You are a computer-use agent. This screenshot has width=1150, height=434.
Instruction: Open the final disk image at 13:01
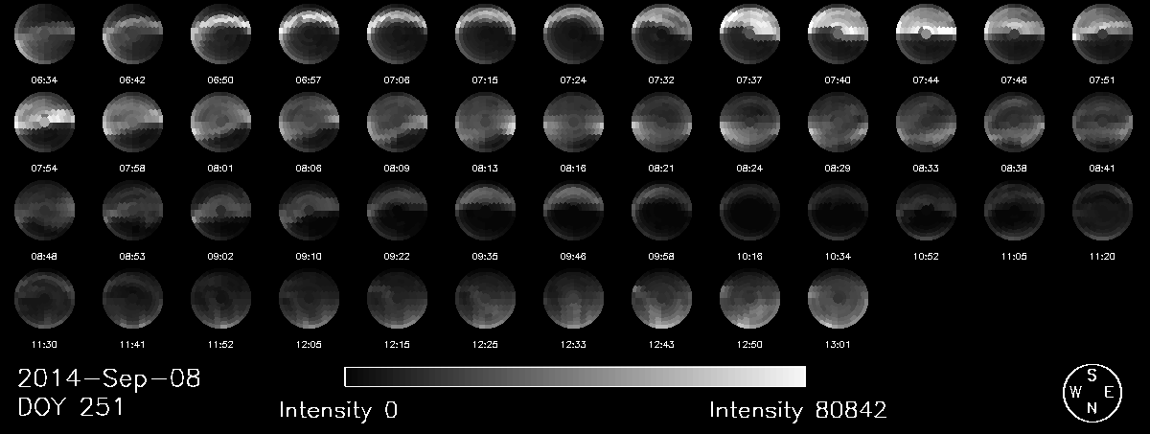pos(838,300)
